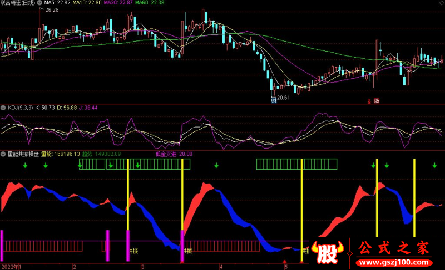445x270 pixels.
Task: Click the red 涨 marker icon
Action: 376,101
